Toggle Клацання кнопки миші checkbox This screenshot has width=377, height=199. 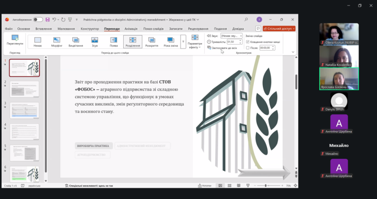248,42
